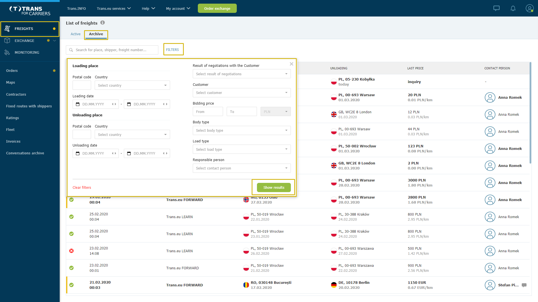The image size is (538, 302).
Task: Open the user profile avatar icon
Action: pos(529,8)
